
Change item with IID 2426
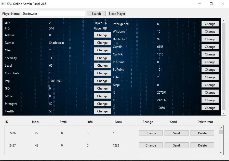point(151,133)
